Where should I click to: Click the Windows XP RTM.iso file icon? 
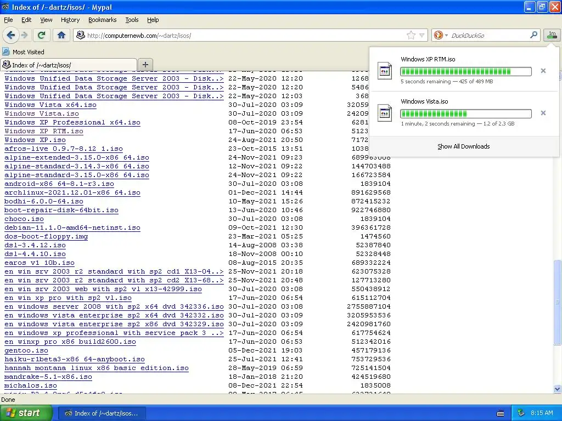coord(385,71)
